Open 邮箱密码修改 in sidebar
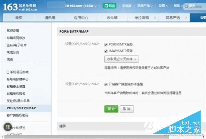The image size is (206, 139). point(16,38)
